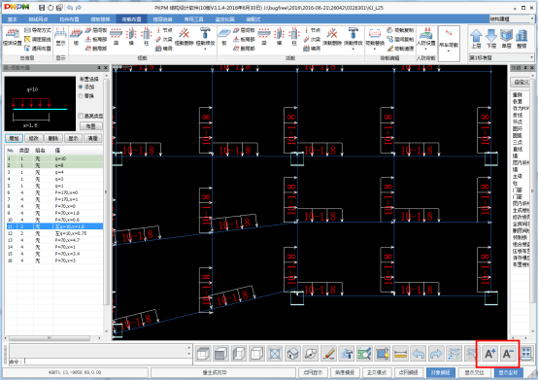Click the 修改 (modify) button in load panel
539x380 pixels.
click(x=33, y=138)
